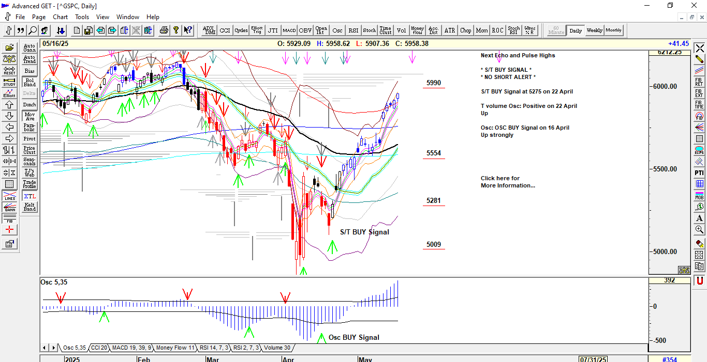The width and height of the screenshot is (707, 362).
Task: Open the print icon in toolbar
Action: pos(164,30)
